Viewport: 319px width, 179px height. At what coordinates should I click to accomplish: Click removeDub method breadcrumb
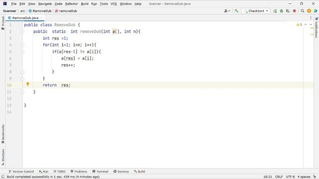point(66,11)
